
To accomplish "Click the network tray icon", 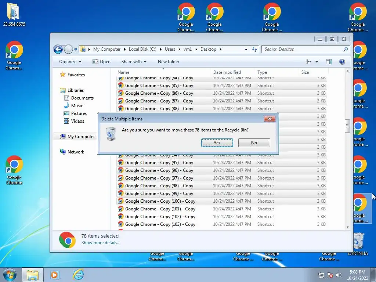I will [x=321, y=275].
